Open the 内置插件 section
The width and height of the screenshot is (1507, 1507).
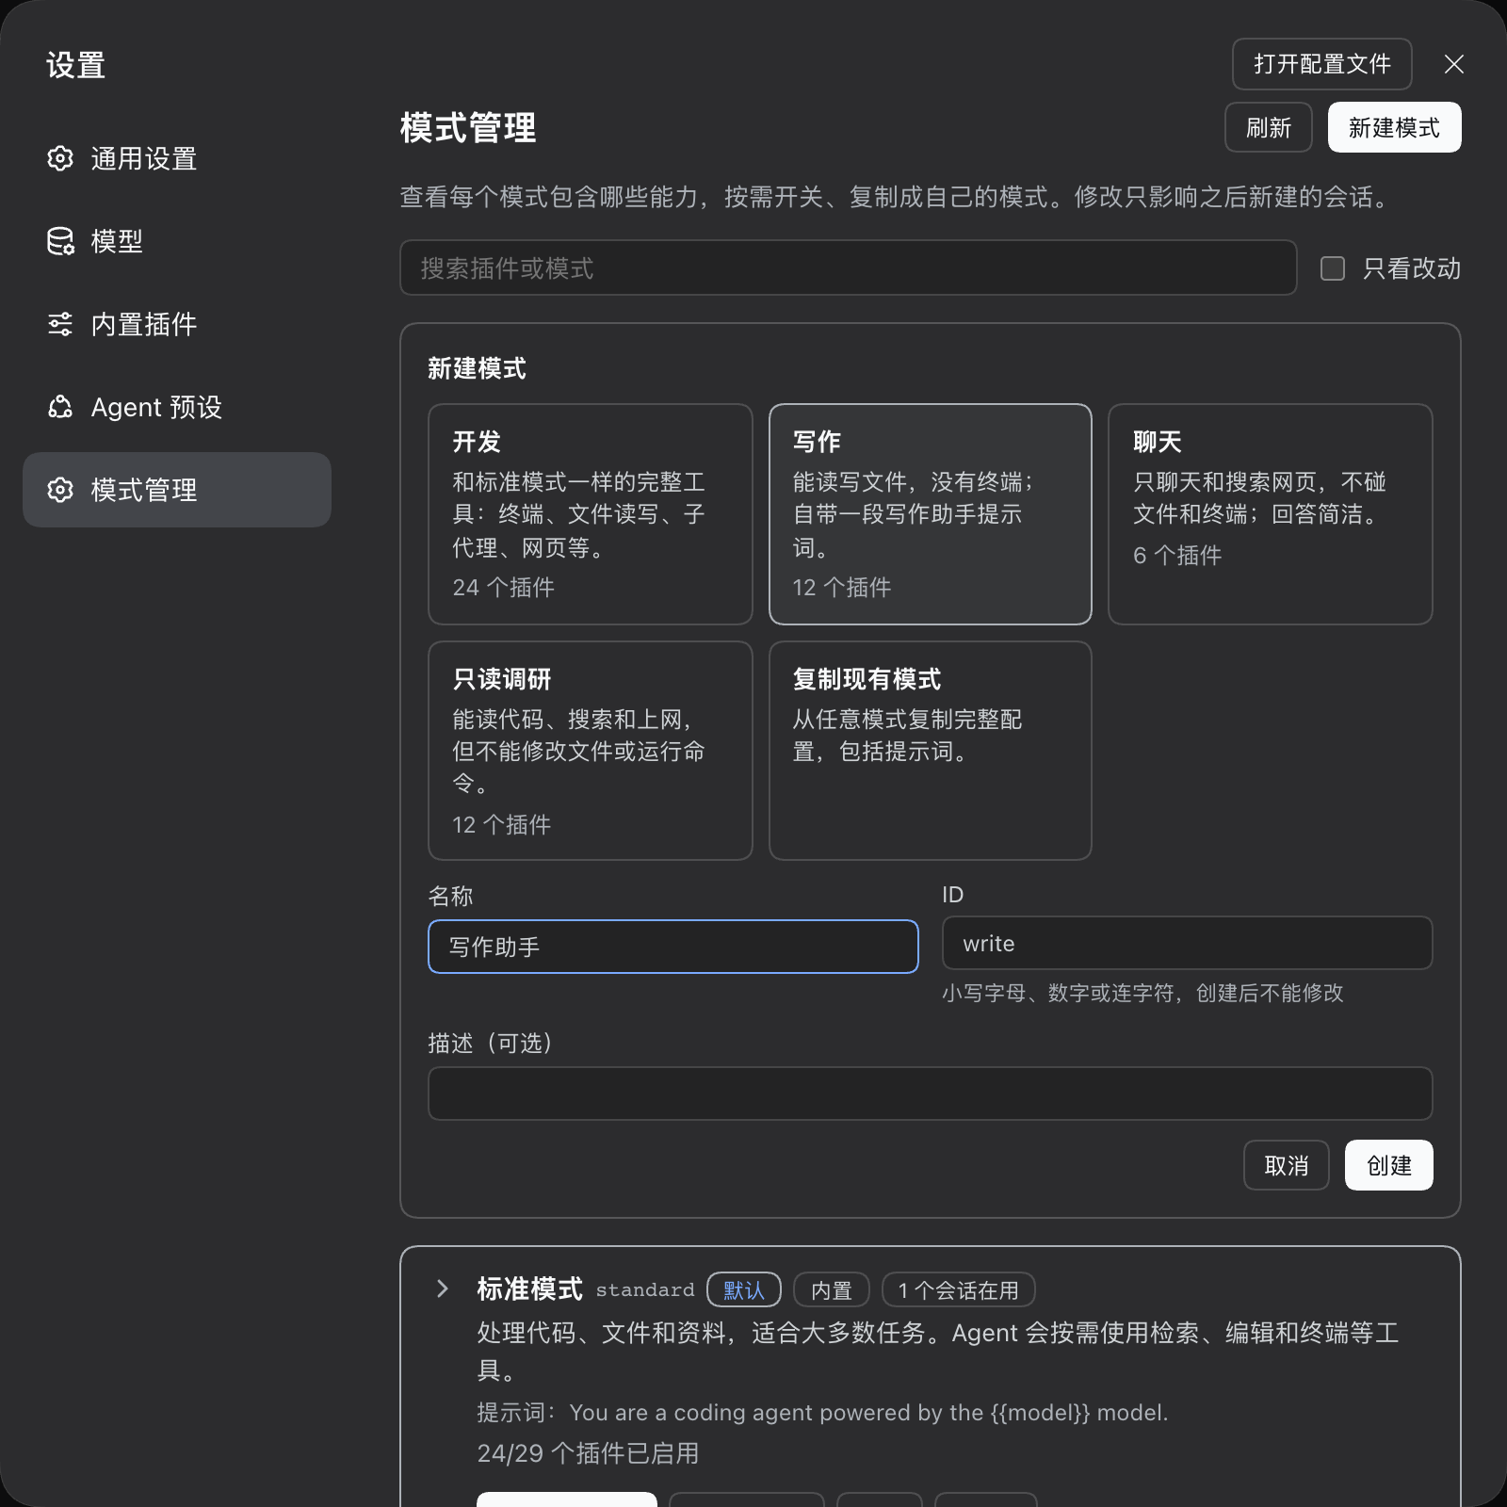click(x=177, y=324)
